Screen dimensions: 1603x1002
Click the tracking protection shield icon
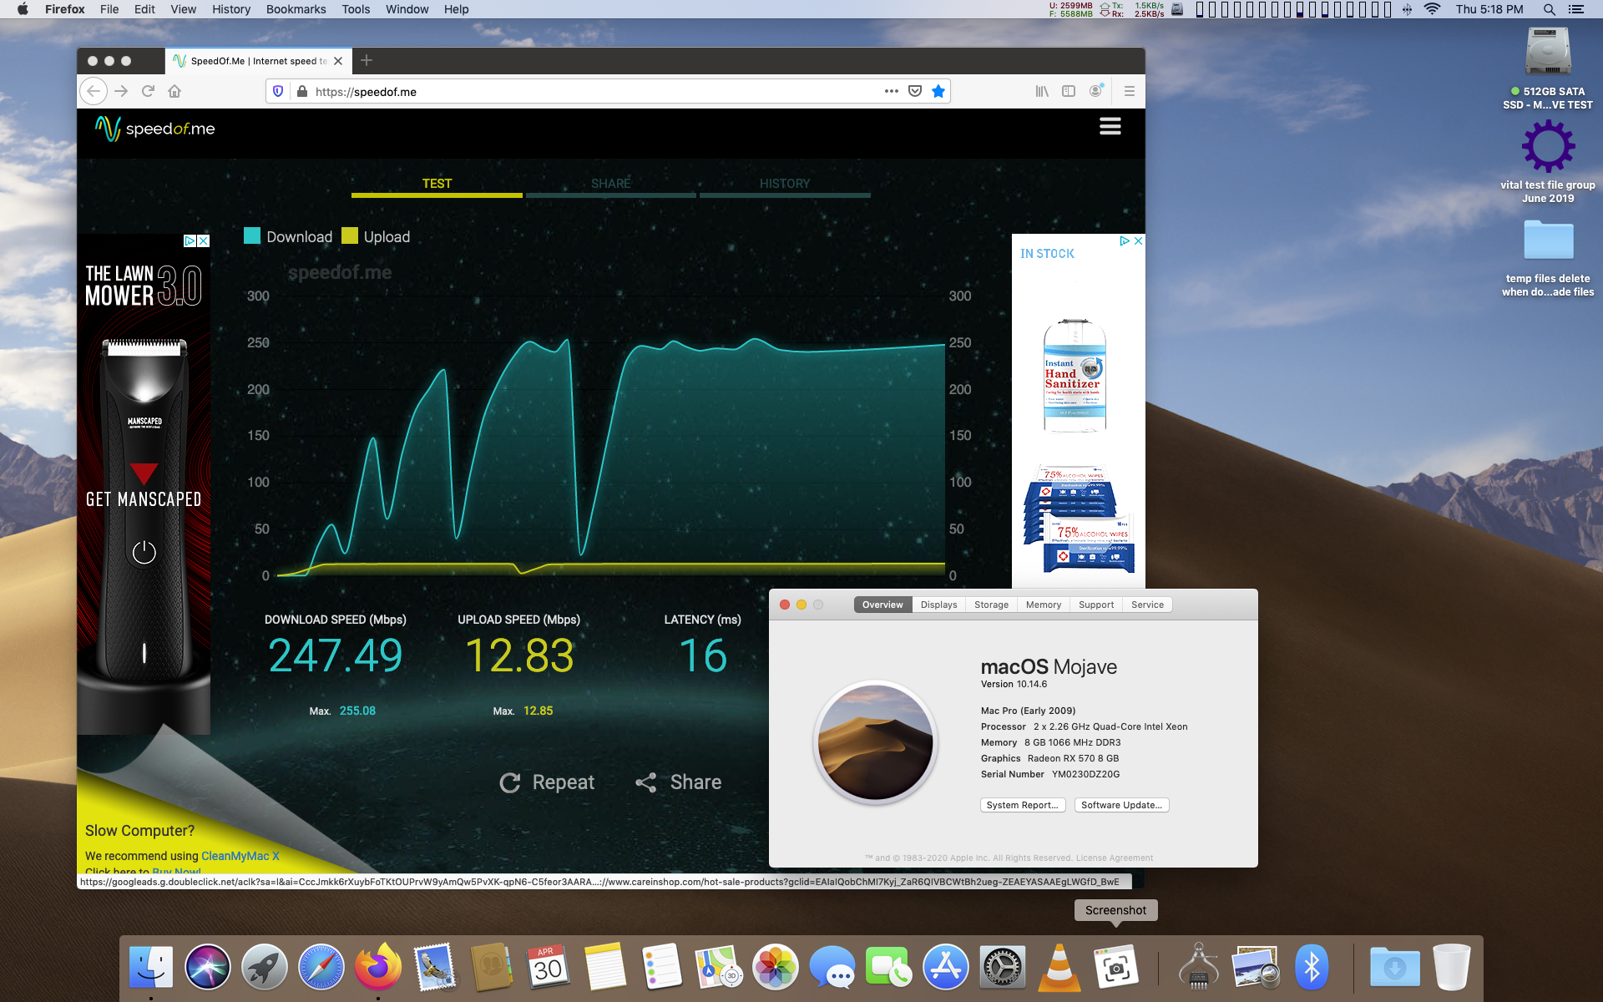278,91
